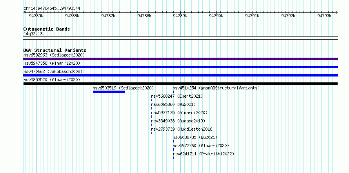The image size is (349, 173).
Task: Click the nsv5947358 (Almarri2020) label
Action: click(x=52, y=63)
